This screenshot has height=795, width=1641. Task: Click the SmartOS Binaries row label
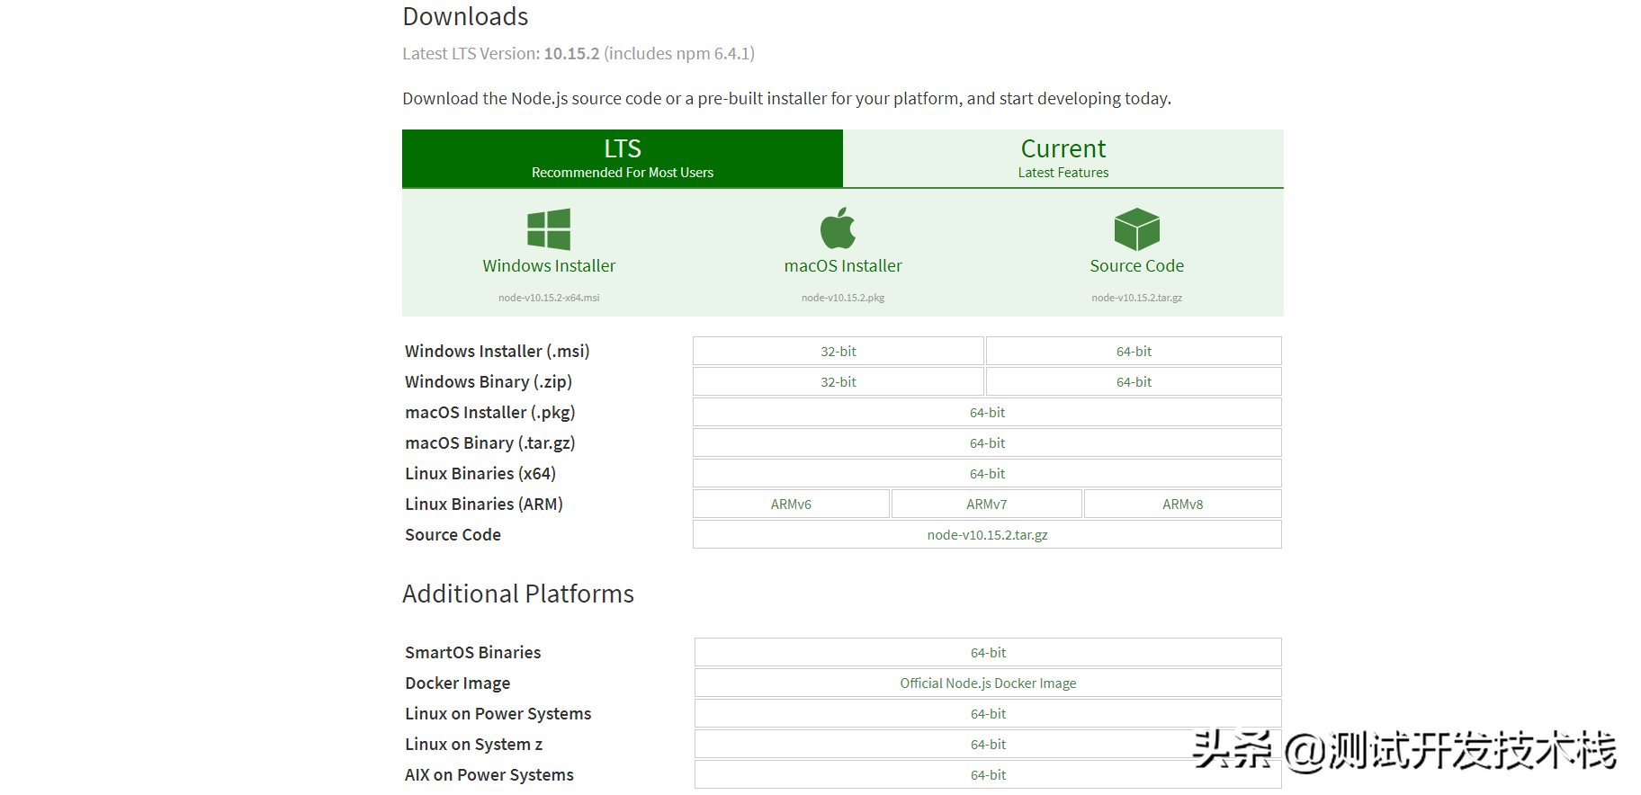coord(473,652)
